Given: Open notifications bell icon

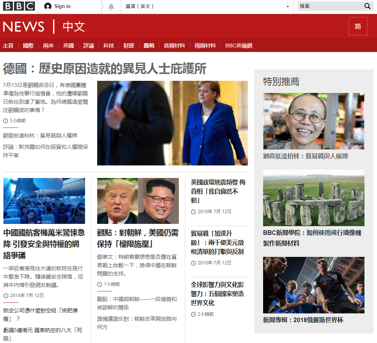Looking at the screenshot, I should pyautogui.click(x=111, y=7).
